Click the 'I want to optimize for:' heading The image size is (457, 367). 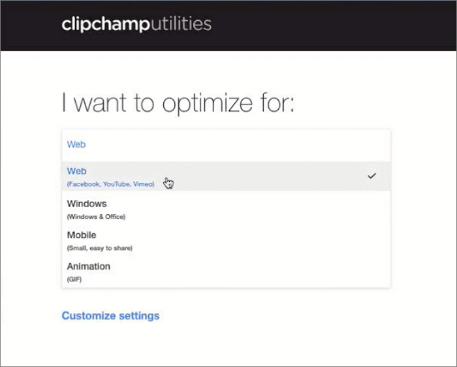coord(178,103)
